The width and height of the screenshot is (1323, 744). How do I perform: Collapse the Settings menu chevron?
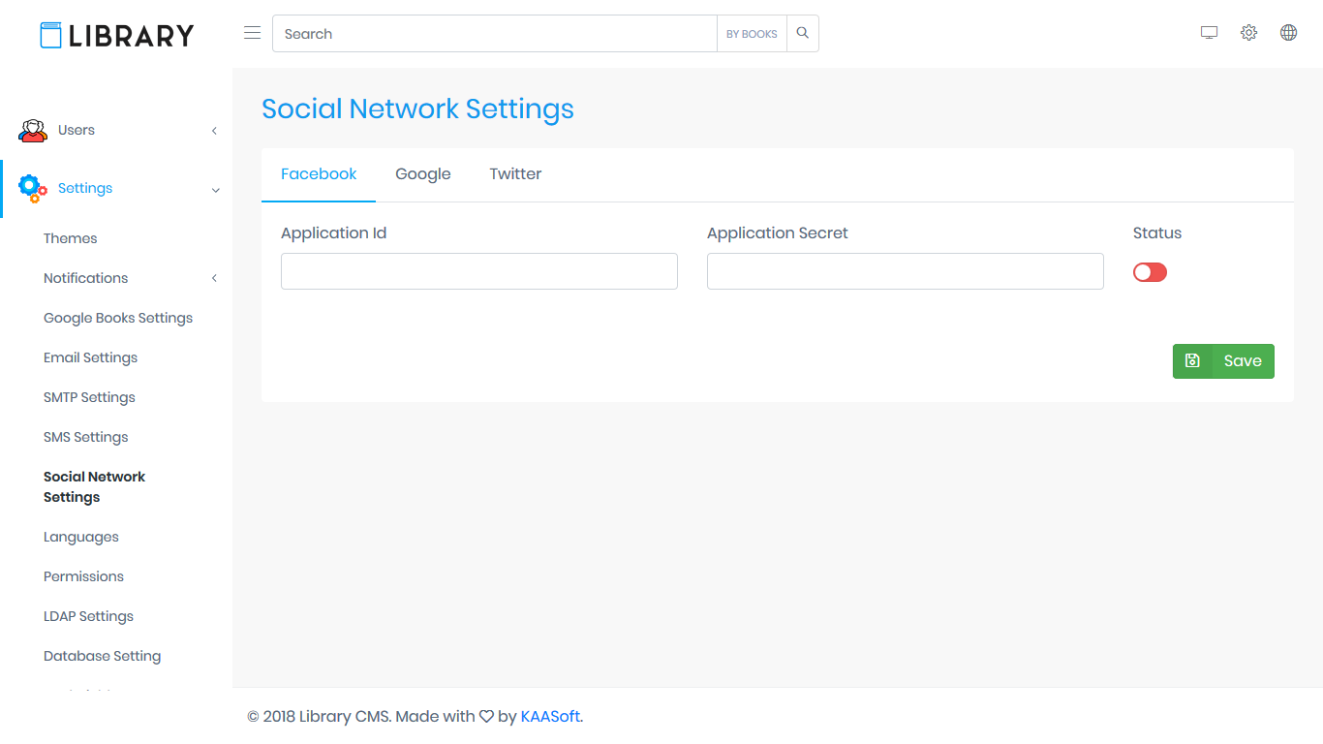(215, 190)
